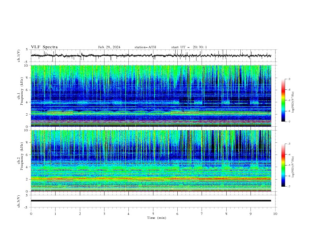Viewport: 310px width, 240px height.
Task: Click time axis tick label "4"
Action: pos(128,214)
